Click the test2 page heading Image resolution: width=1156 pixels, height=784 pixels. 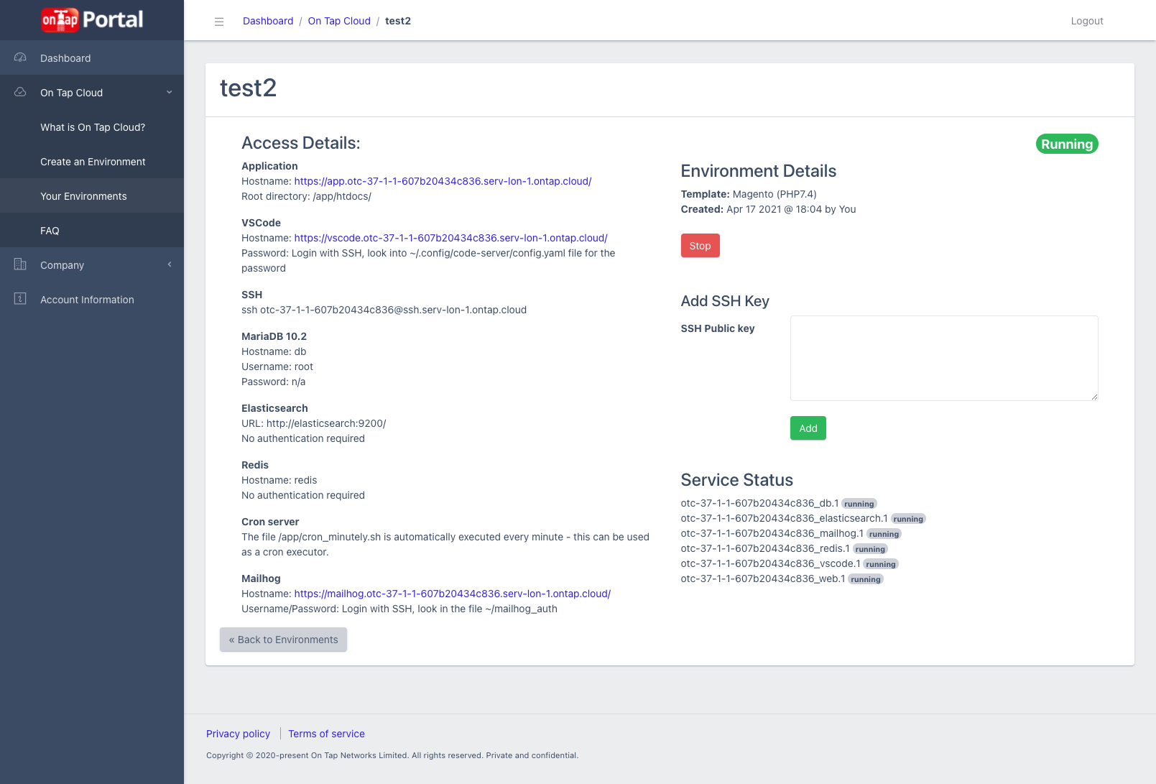(248, 88)
